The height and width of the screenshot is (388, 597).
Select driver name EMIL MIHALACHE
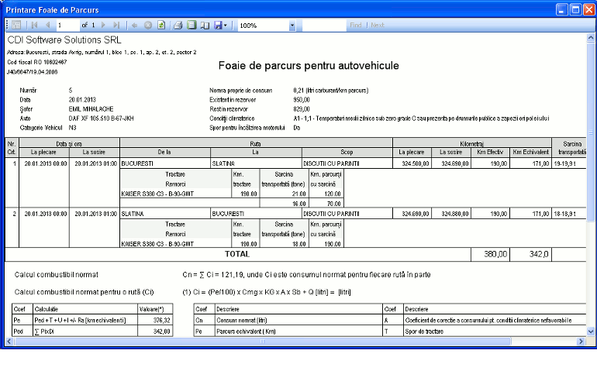91,108
